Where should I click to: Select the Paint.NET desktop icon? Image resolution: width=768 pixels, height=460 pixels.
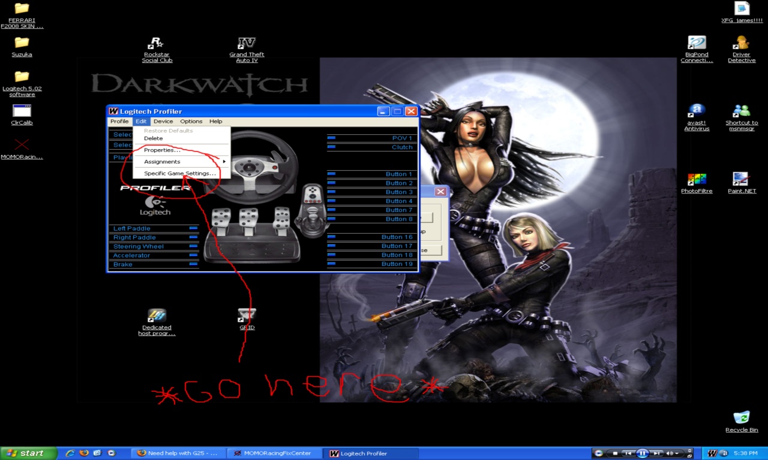(x=742, y=183)
